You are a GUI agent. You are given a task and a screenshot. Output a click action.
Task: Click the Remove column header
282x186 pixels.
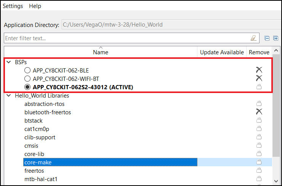[x=259, y=52]
